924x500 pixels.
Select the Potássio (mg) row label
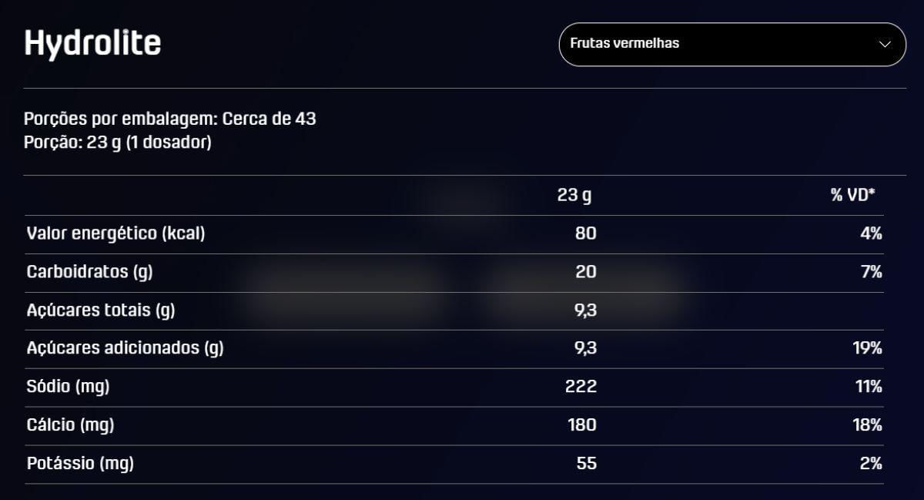(80, 464)
